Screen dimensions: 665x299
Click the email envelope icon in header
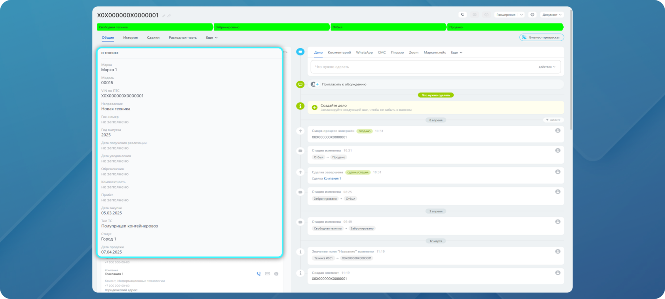point(474,15)
